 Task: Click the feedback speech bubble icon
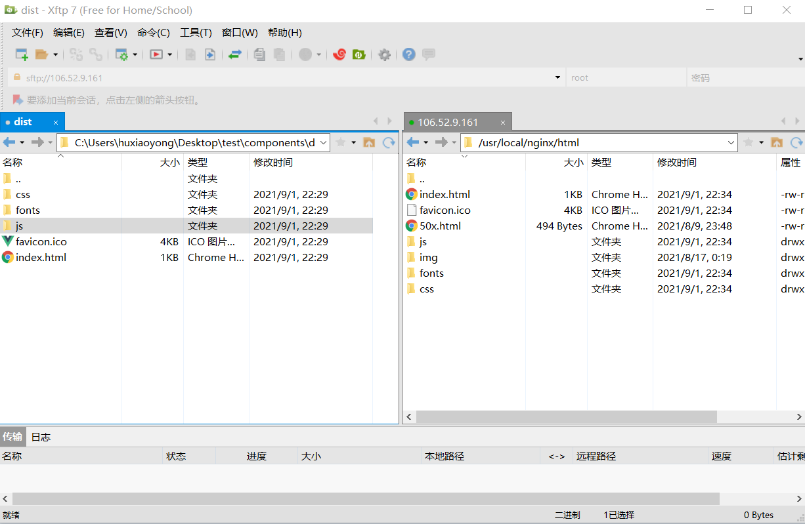429,54
